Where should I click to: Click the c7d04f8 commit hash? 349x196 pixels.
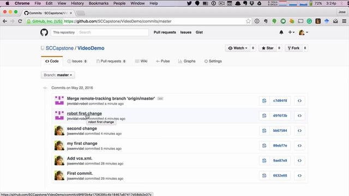point(280,101)
